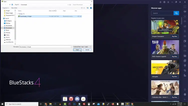188x106 pixels.
Task: Click the multi-instance icon in sidebar
Action: (185, 61)
